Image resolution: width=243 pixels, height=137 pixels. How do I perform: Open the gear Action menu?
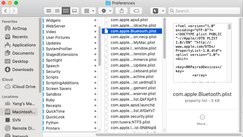click(106, 11)
